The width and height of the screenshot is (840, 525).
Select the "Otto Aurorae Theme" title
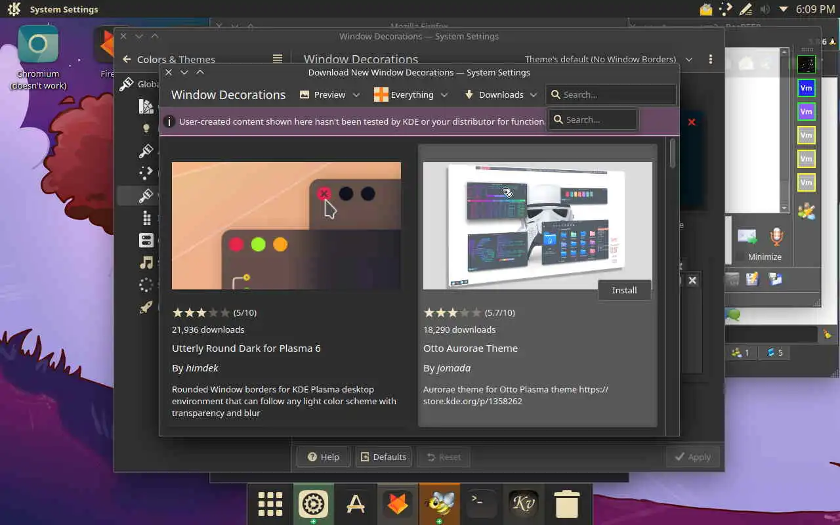point(471,348)
